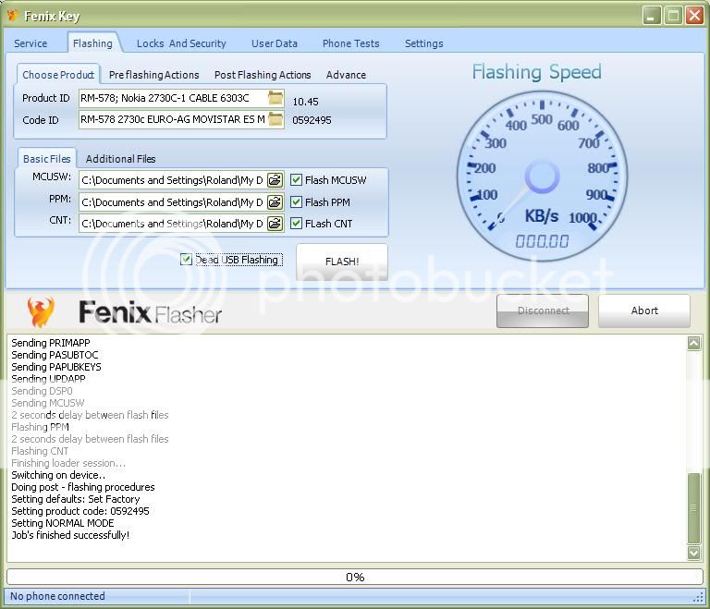This screenshot has width=710, height=609.
Task: Toggle the Flash PPM checkbox
Action: (296, 202)
